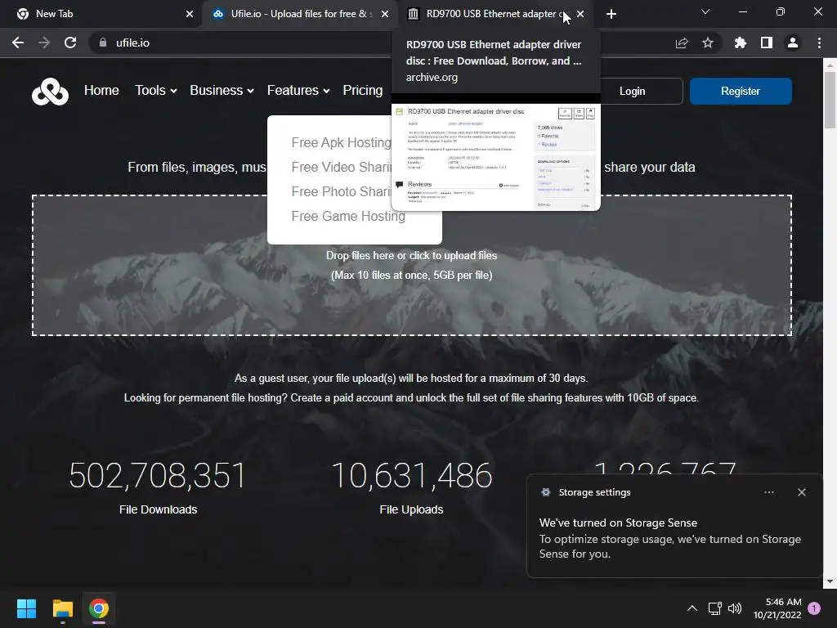The height and width of the screenshot is (628, 837).
Task: Select Free Apk Hosting menu entry
Action: (x=341, y=142)
